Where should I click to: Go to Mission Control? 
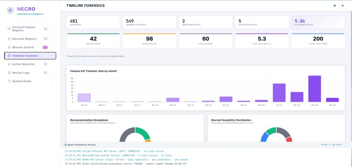tap(30, 47)
